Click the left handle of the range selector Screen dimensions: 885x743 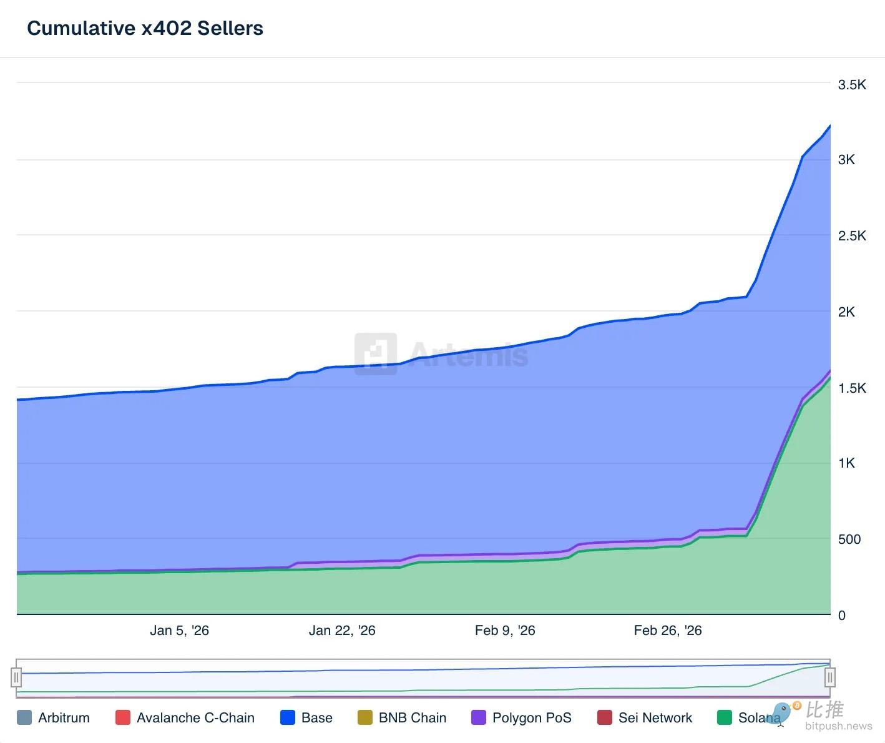tap(17, 677)
